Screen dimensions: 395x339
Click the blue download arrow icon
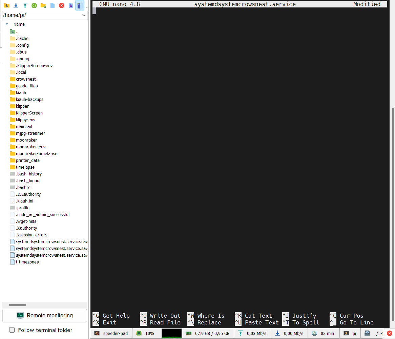tap(16, 5)
